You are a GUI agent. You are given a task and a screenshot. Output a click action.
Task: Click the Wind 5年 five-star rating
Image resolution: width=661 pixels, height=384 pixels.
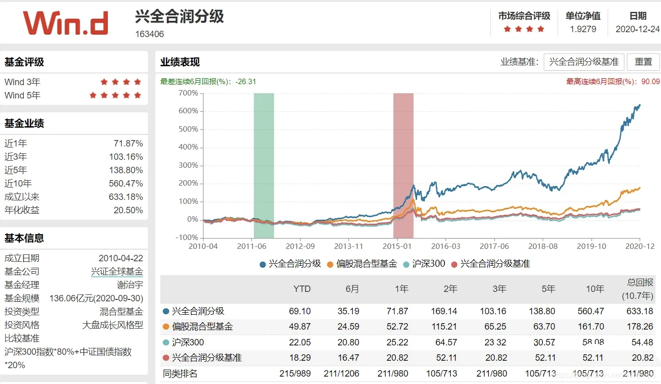pos(115,96)
